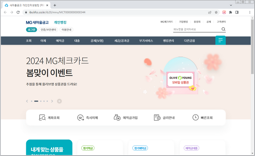The image size is (255, 156).
Task: Open the 부가서비스 menu
Action: [146, 41]
